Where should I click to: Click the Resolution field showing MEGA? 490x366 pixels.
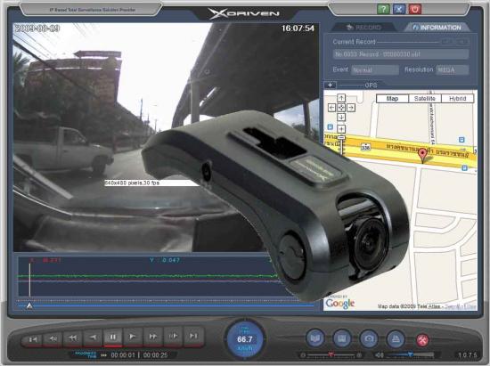[x=453, y=70]
